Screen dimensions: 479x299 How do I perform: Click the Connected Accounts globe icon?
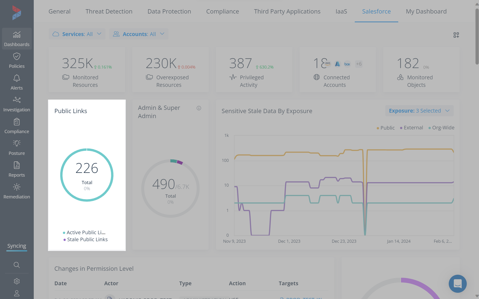click(316, 77)
